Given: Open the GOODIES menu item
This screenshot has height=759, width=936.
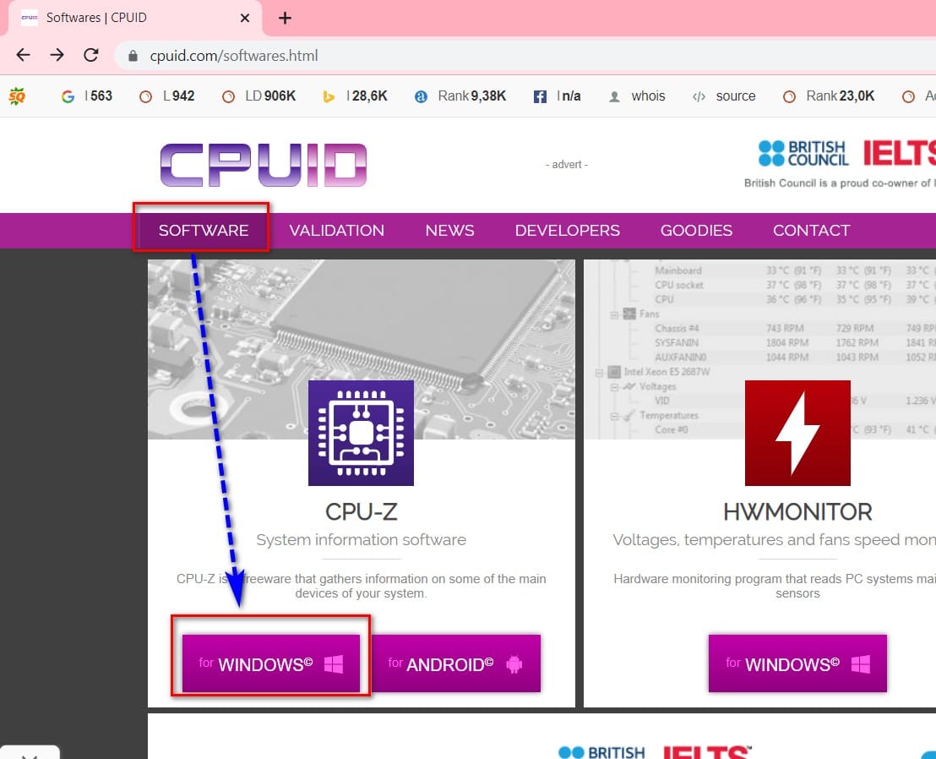Looking at the screenshot, I should tap(696, 231).
